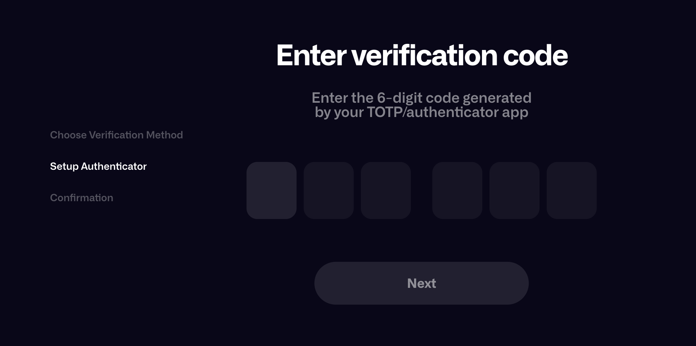
Task: Click the fourth verification digit box
Action: [x=457, y=190]
